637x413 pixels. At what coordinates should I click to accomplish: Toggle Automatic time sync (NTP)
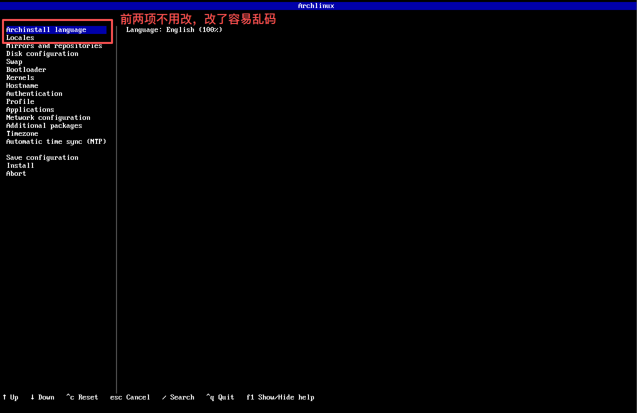tap(56, 142)
